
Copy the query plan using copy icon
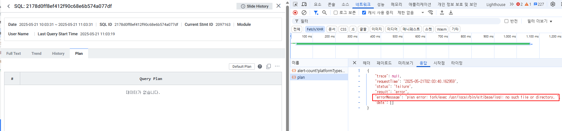(269, 66)
